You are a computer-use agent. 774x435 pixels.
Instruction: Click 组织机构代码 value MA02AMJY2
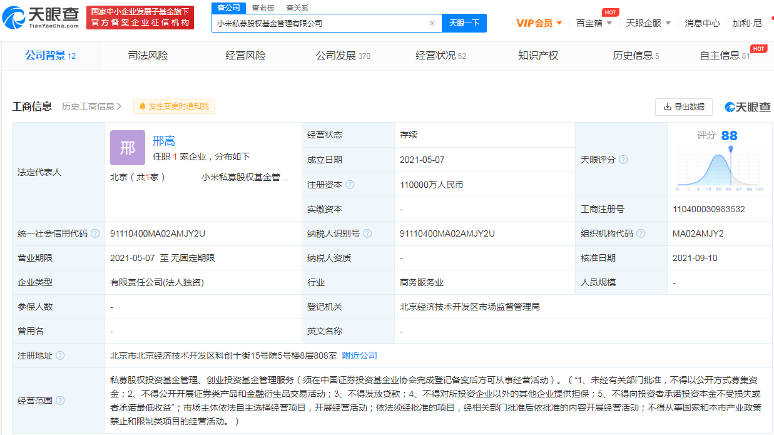pyautogui.click(x=698, y=233)
